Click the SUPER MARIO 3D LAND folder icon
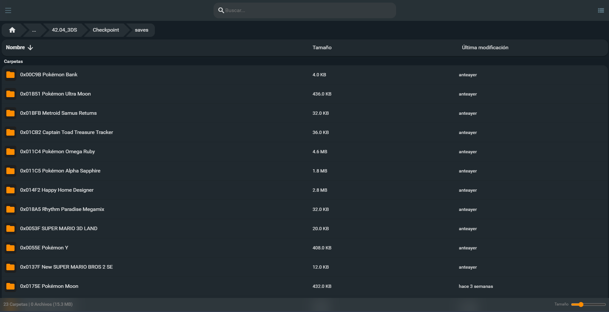This screenshot has width=609, height=312. pyautogui.click(x=10, y=229)
